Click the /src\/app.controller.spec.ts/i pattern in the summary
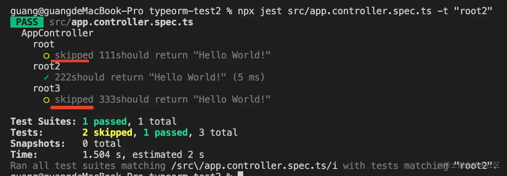The width and height of the screenshot is (507, 176). point(254,166)
